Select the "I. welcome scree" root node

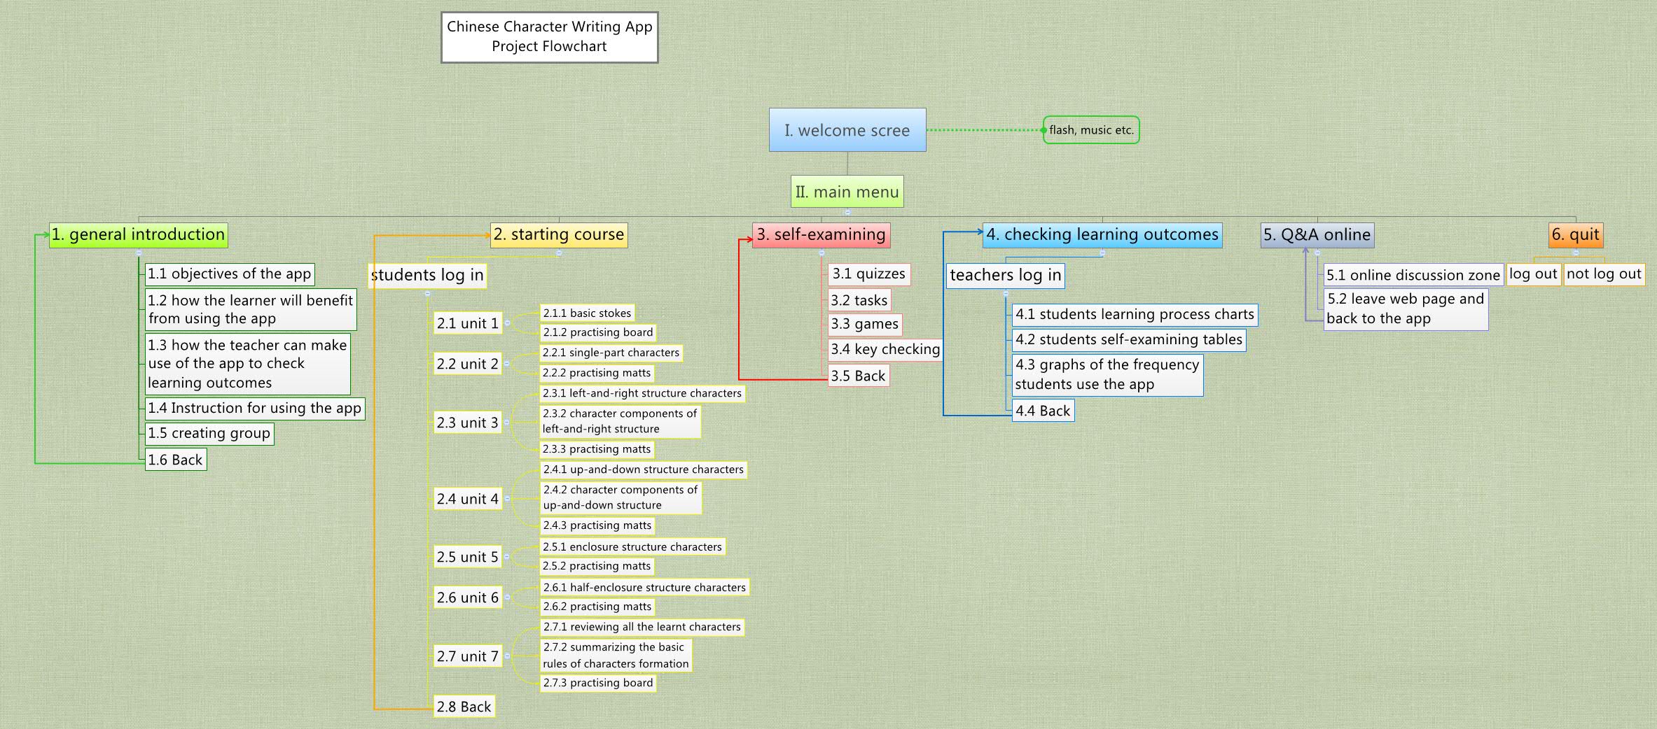[847, 130]
